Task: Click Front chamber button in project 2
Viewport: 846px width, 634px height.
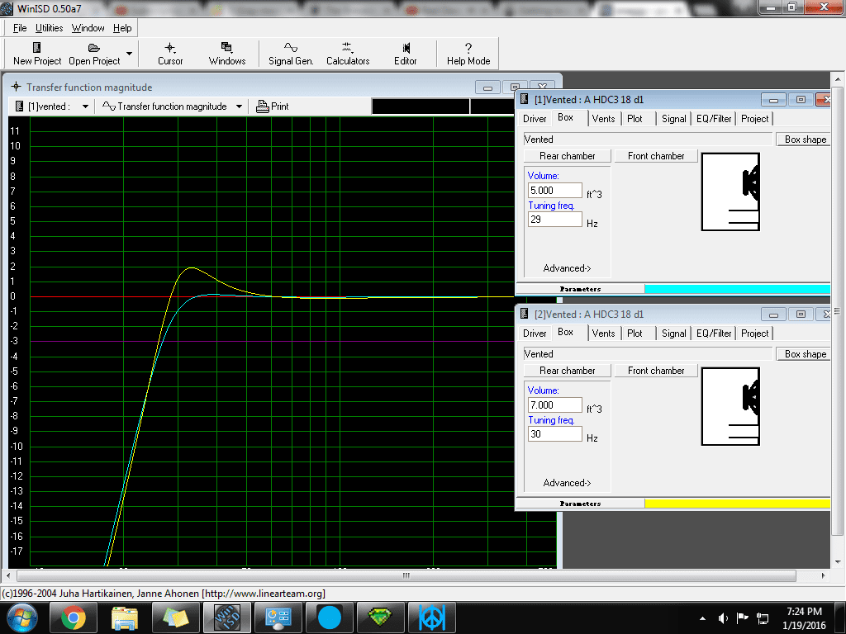Action: [x=656, y=371]
